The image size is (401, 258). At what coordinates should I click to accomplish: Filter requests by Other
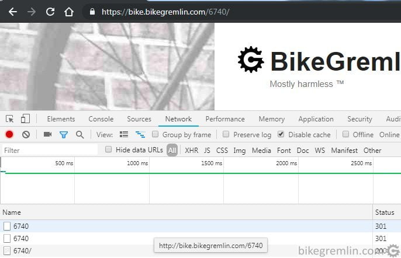pos(372,150)
